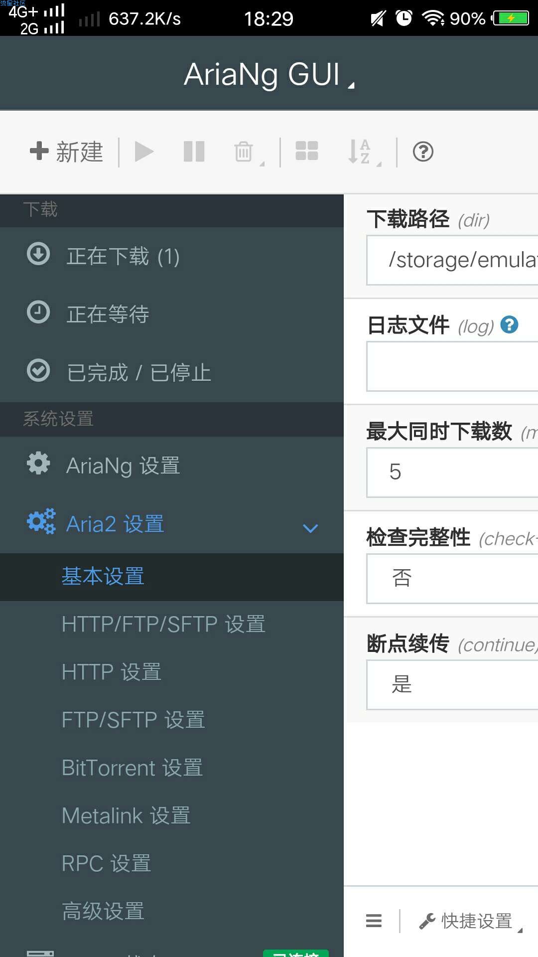Open AriaNg 设置 page
The image size is (538, 957).
point(172,466)
